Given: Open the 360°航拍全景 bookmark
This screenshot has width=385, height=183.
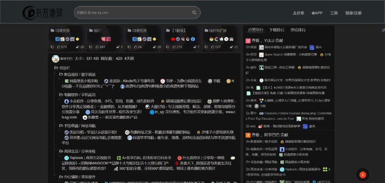Looking at the screenshot, I should pyautogui.click(x=165, y=169).
